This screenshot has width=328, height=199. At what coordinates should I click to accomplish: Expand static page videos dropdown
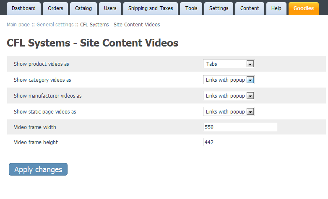(x=229, y=111)
